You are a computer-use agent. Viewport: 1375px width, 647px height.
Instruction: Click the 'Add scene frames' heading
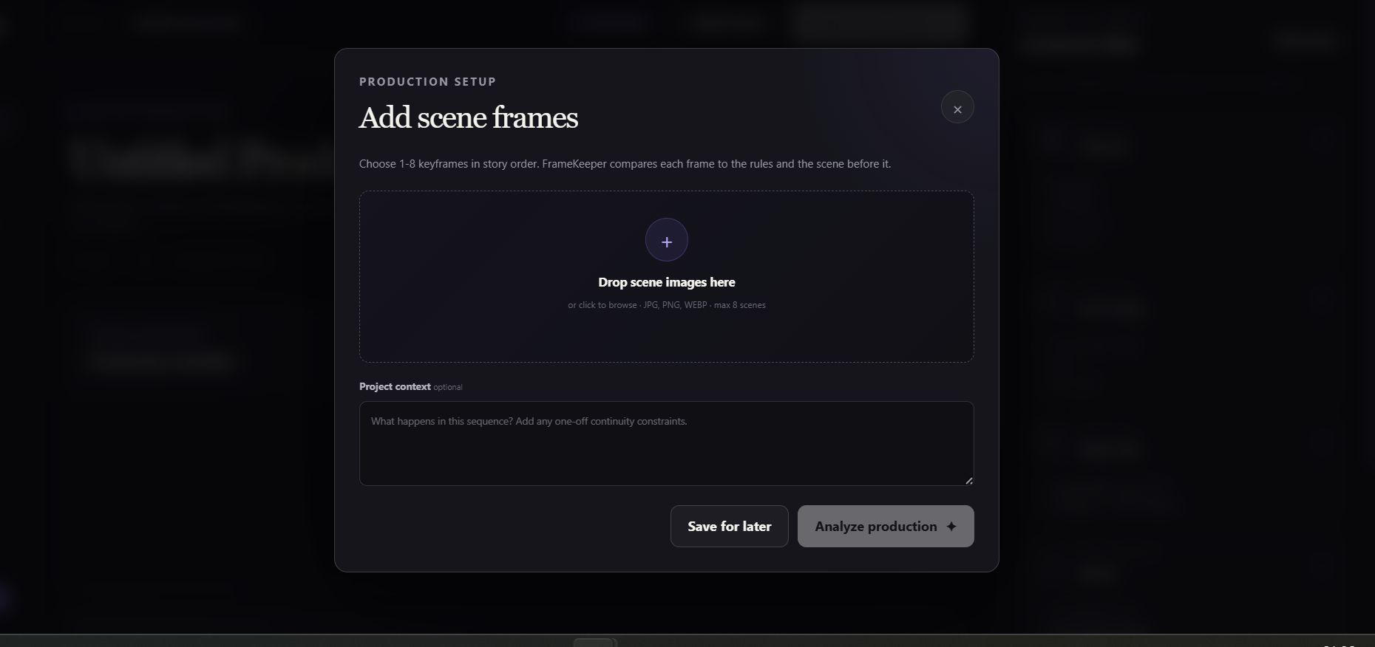pyautogui.click(x=469, y=117)
